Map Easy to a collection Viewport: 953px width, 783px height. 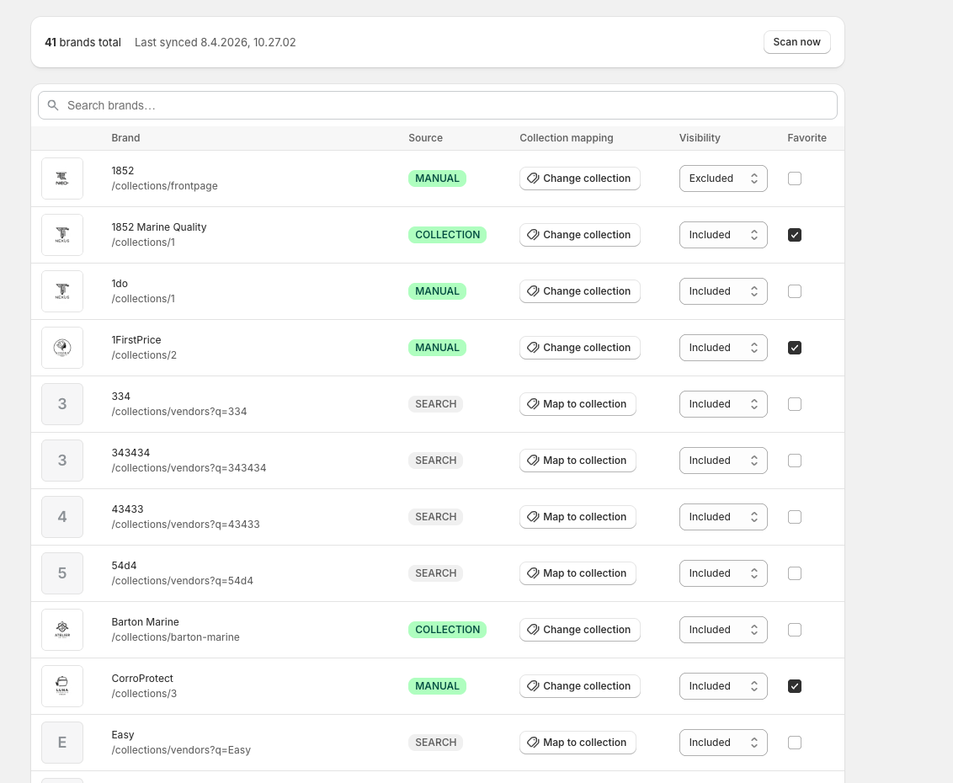pyautogui.click(x=578, y=743)
